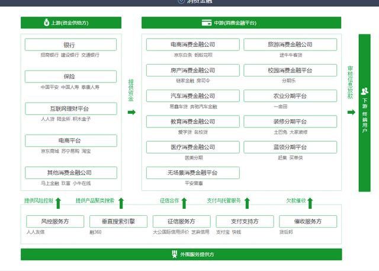
Task: Click the 中游(消费金融平台) header title
Action: 235,23
